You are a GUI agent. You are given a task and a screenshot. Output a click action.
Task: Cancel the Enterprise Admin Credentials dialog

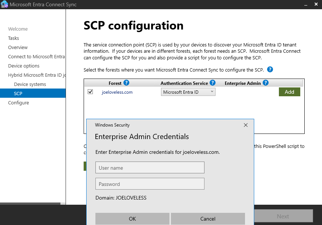coord(208,219)
